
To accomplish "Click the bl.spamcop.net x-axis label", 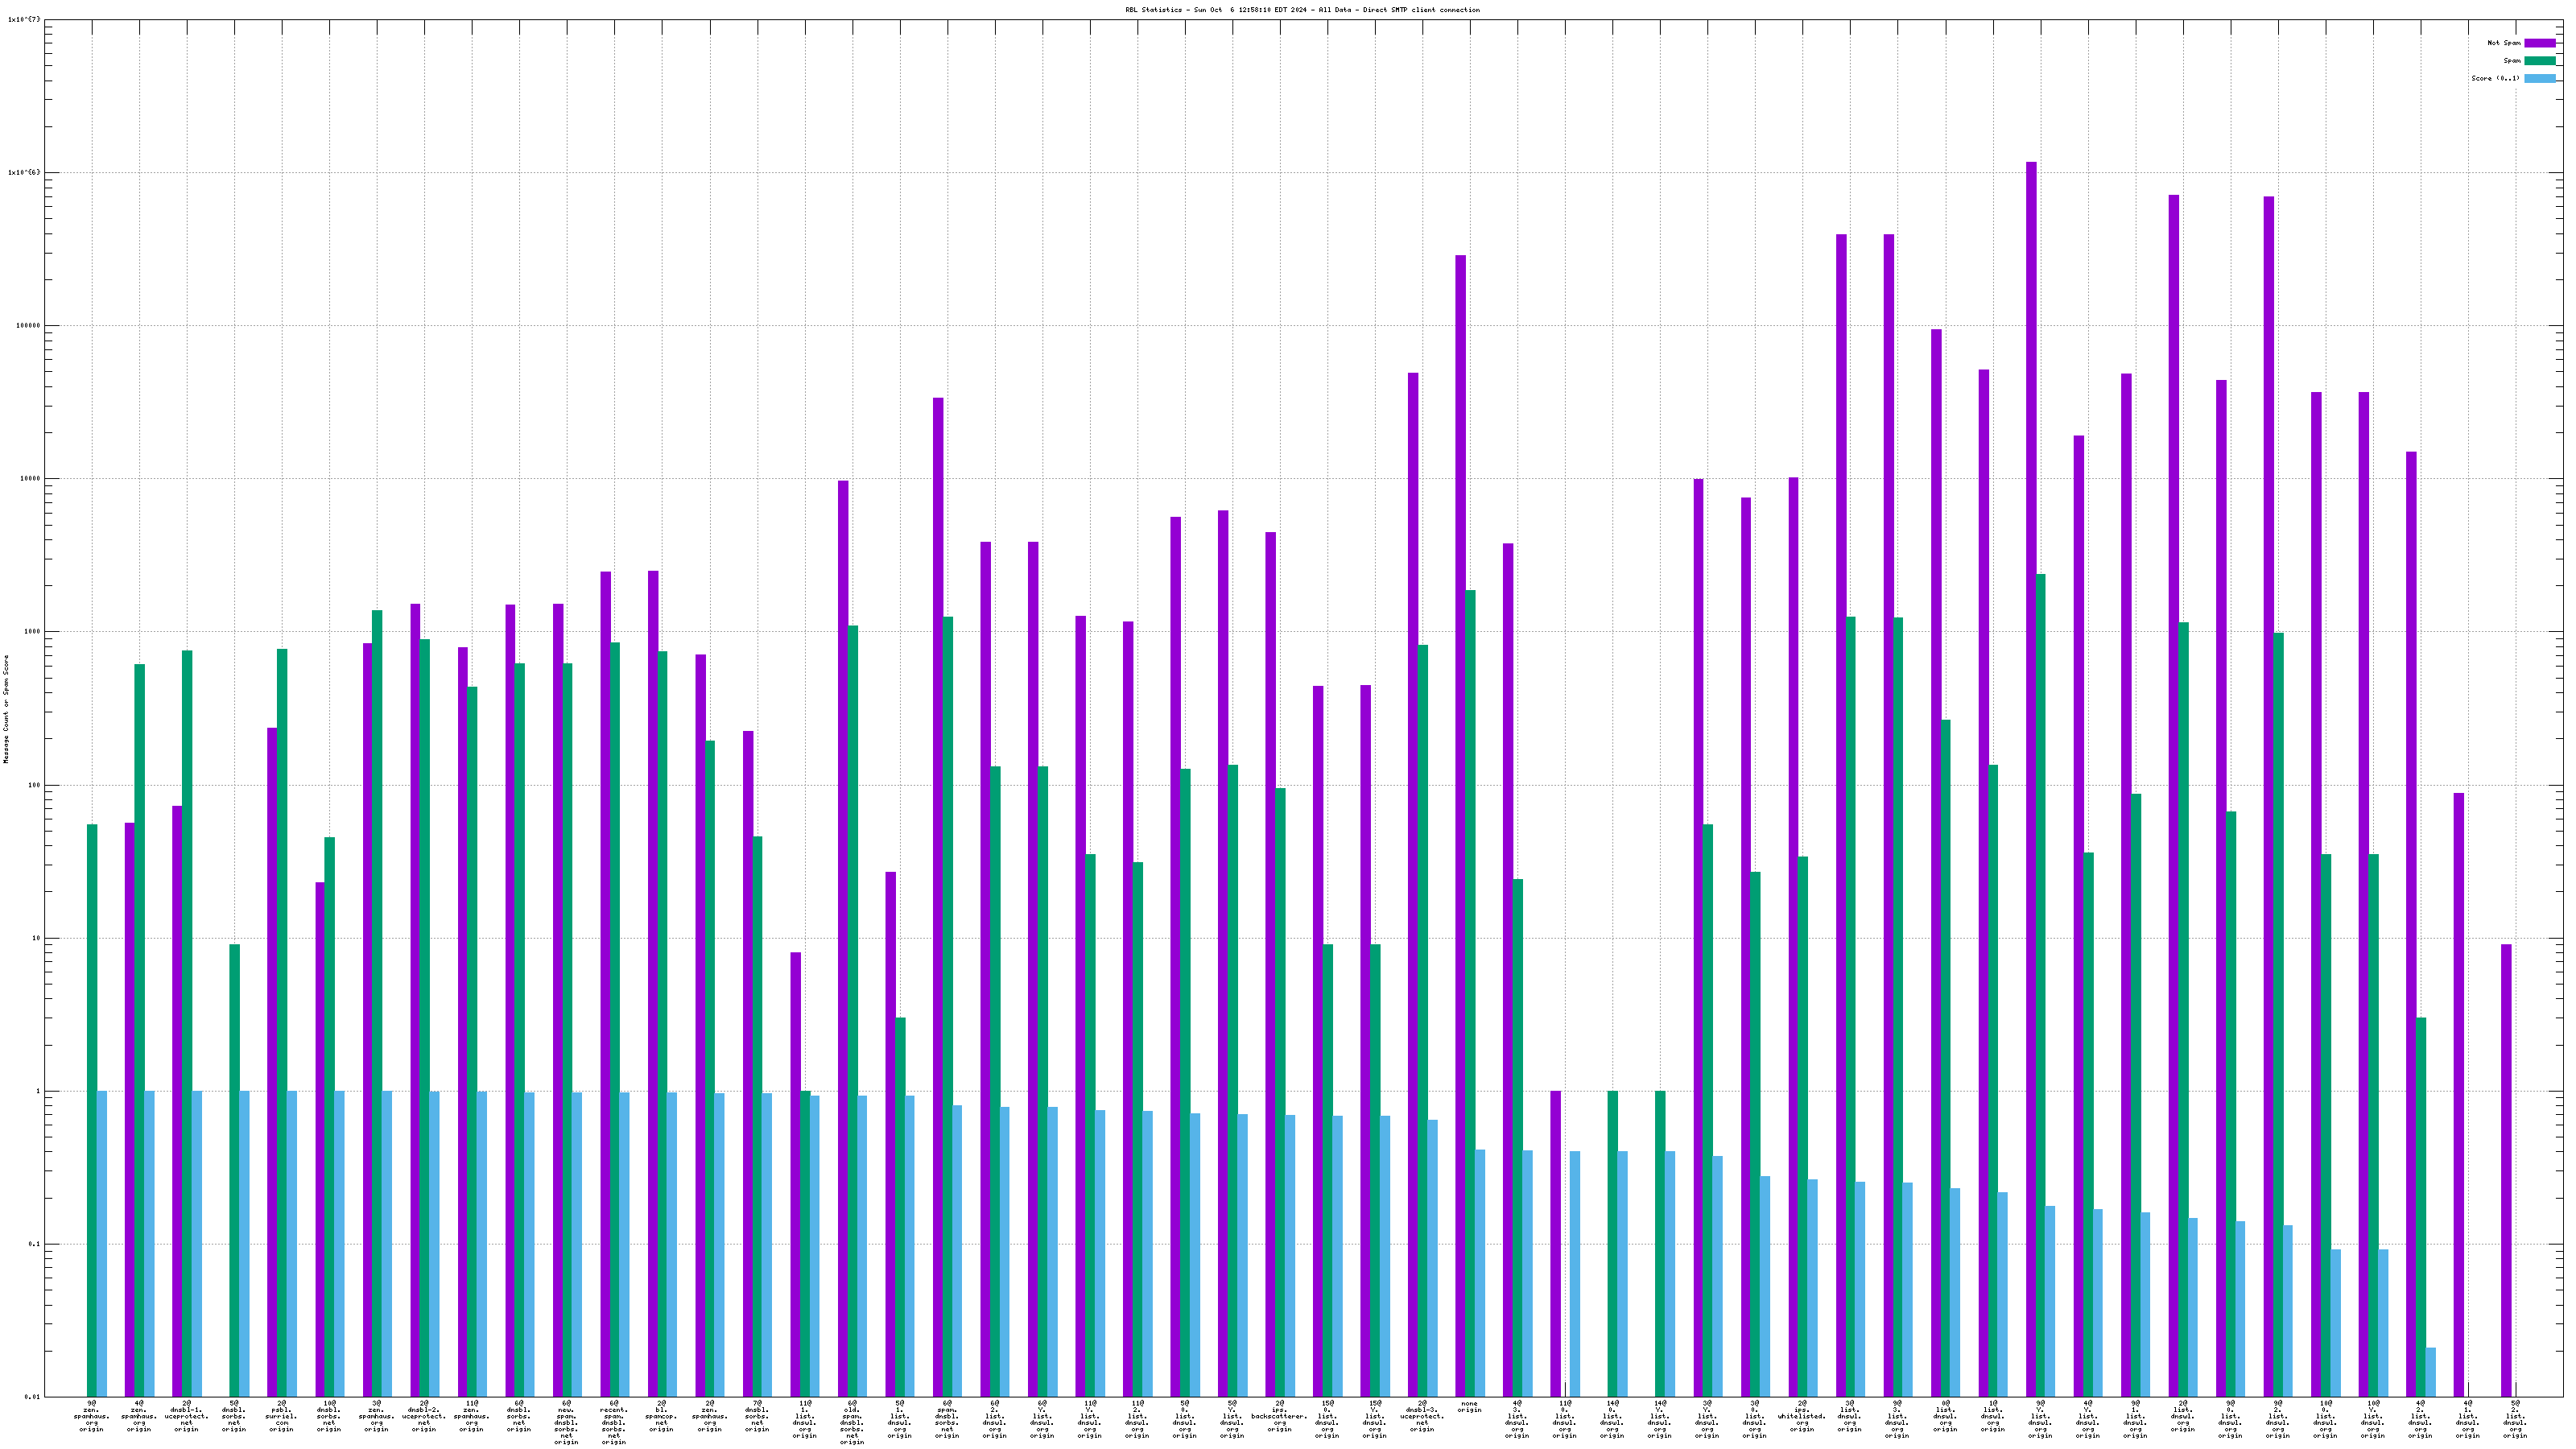I will (x=661, y=1416).
